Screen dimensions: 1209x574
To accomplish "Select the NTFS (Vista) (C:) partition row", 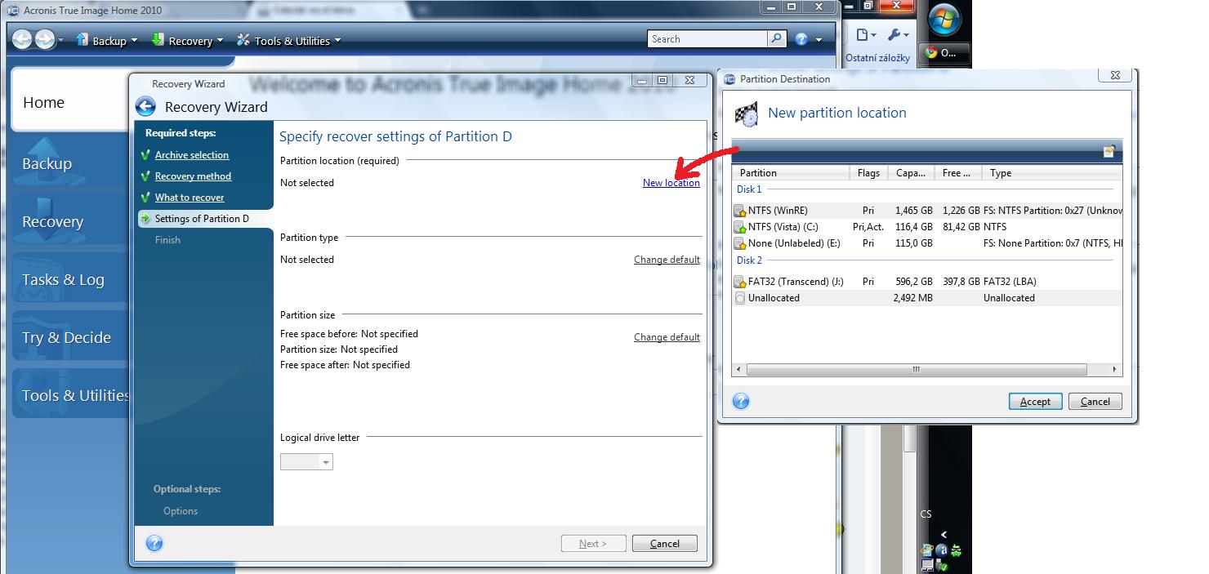I will tap(927, 227).
